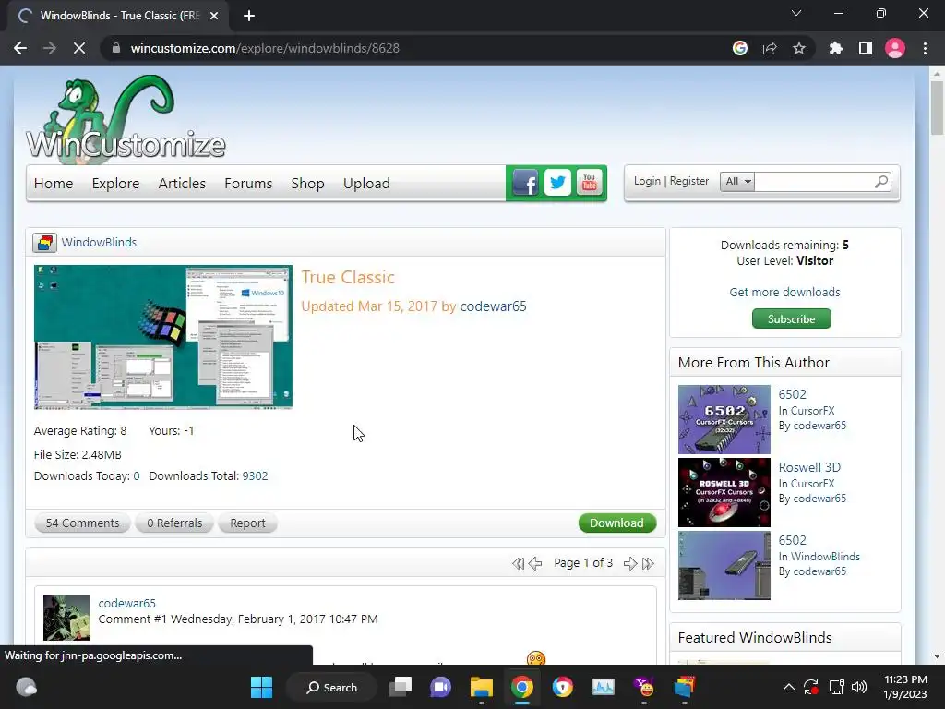Open codewar65 author link near title
Screen dimensions: 945x709
493,306
